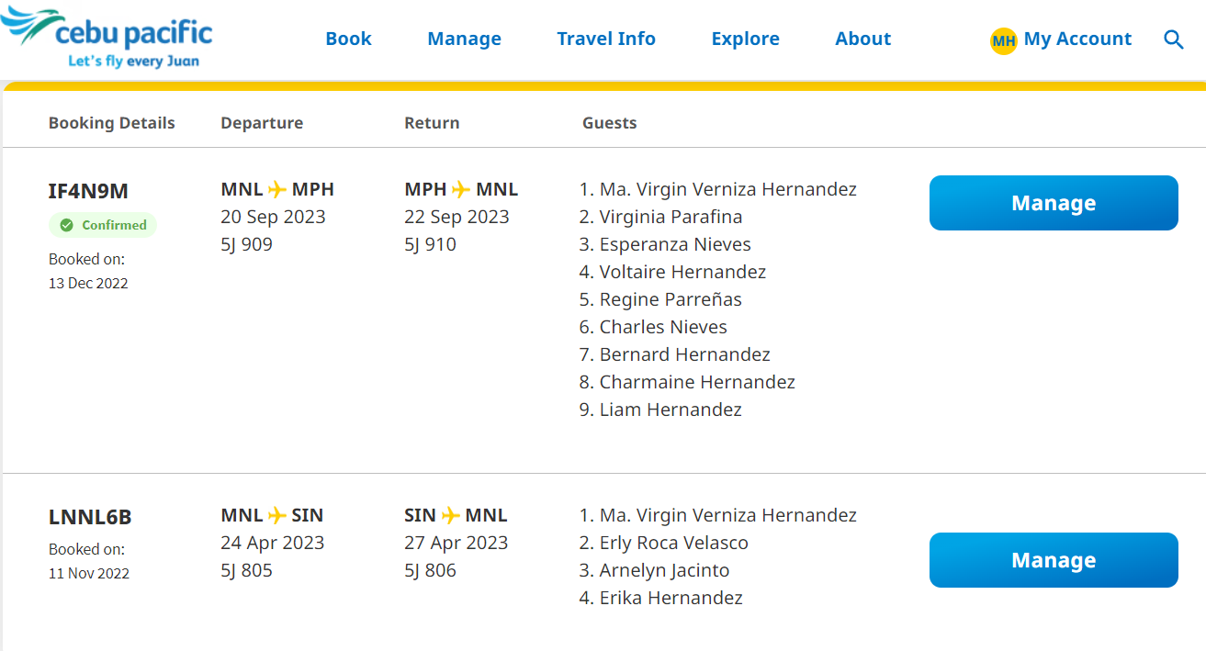Click the Confirmed status badge
This screenshot has width=1206, height=651.
(x=103, y=225)
